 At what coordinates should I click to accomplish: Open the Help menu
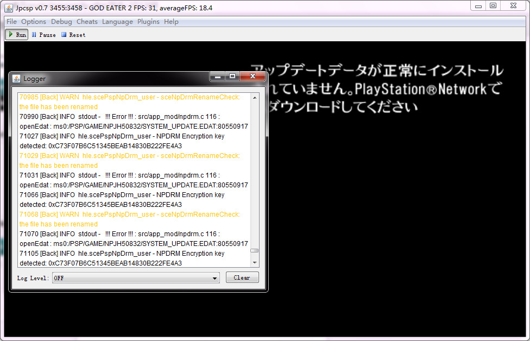pos(171,22)
